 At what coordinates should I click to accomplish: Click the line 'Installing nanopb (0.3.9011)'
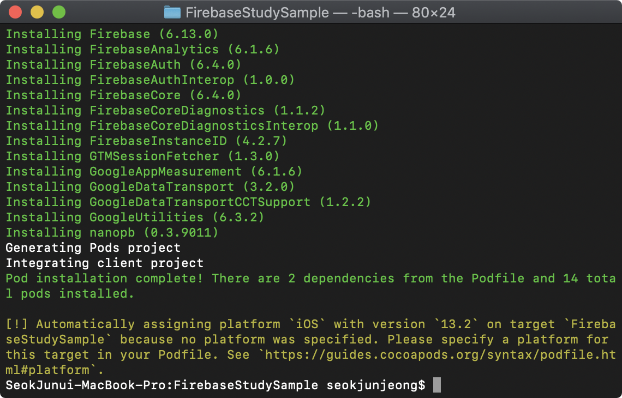pos(112,232)
